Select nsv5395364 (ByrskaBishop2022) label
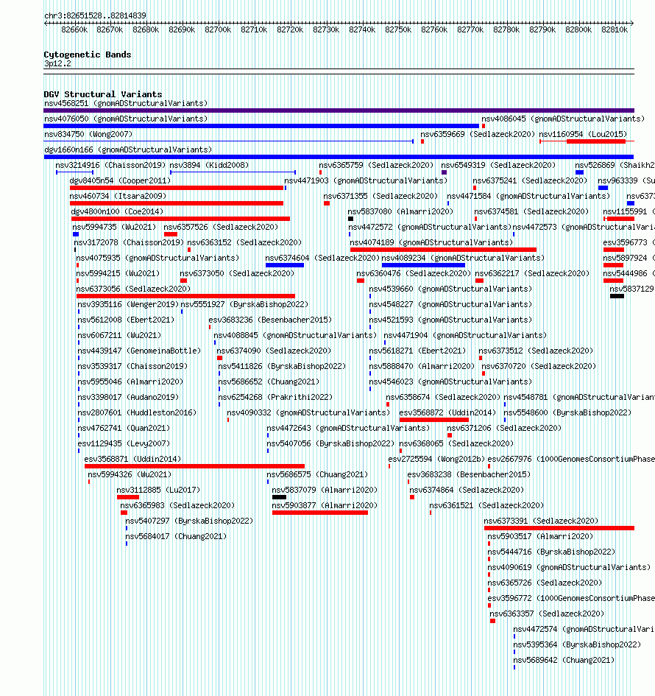This screenshot has height=696, width=655. click(577, 644)
